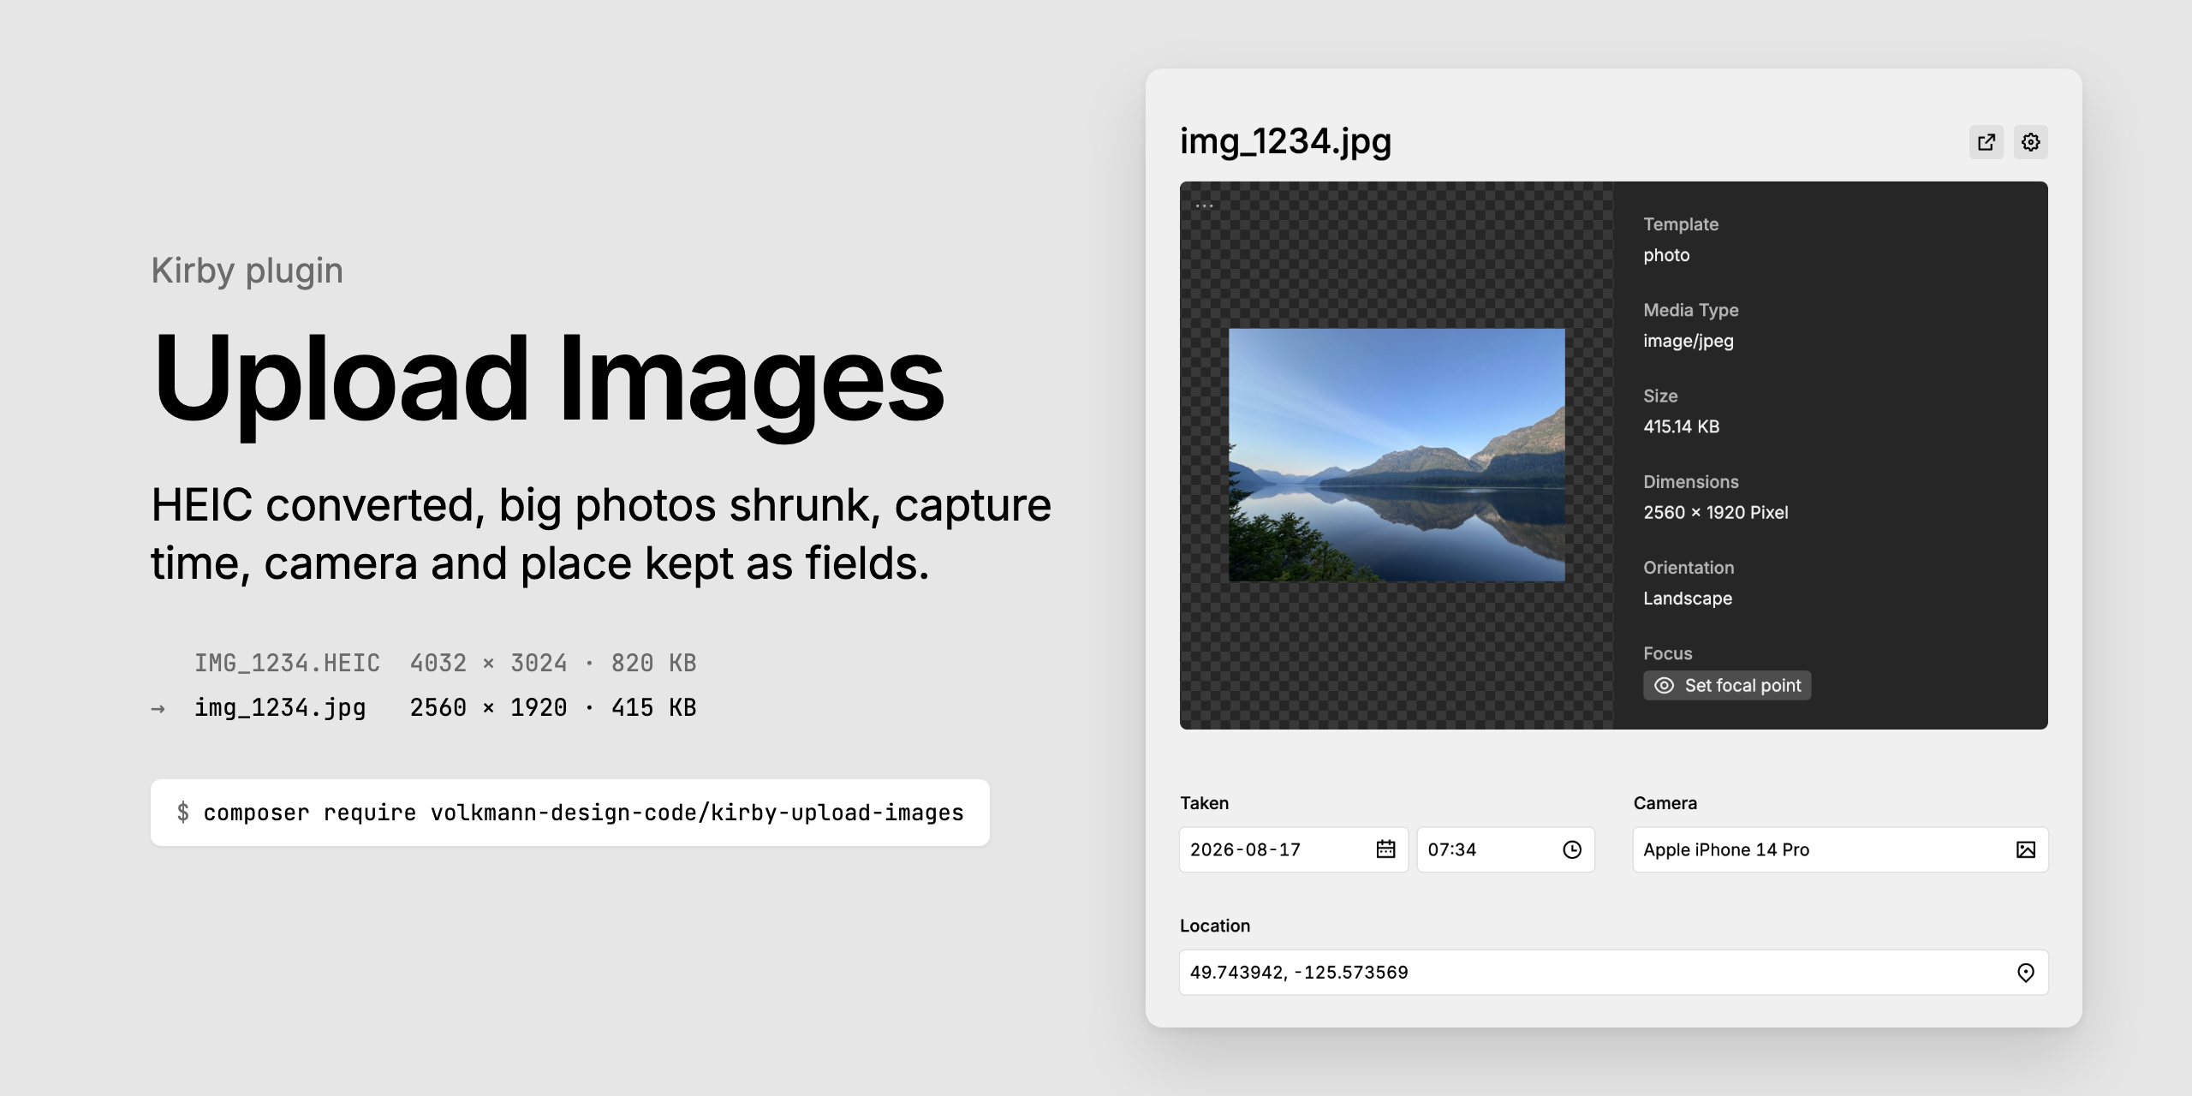The height and width of the screenshot is (1096, 2192).
Task: Click the map pin icon in Location
Action: coord(2026,973)
